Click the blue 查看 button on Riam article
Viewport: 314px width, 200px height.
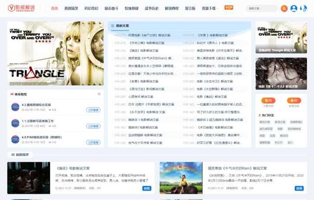click(x=299, y=188)
